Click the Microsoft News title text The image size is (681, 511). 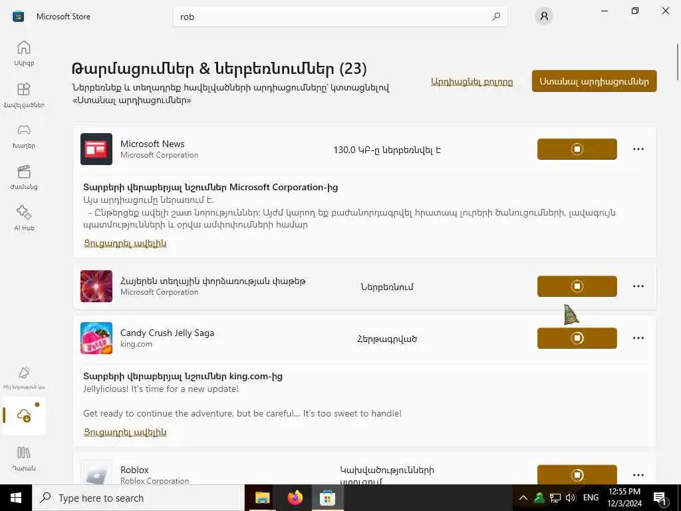tap(152, 144)
